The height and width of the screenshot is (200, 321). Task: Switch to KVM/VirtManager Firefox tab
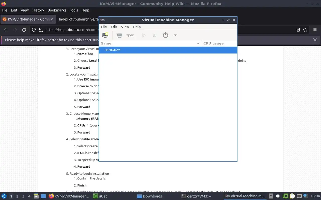[x=28, y=19]
